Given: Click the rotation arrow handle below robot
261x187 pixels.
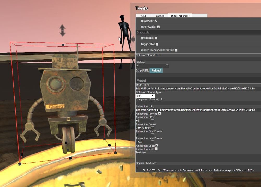Looking at the screenshot, I should click(74, 184).
